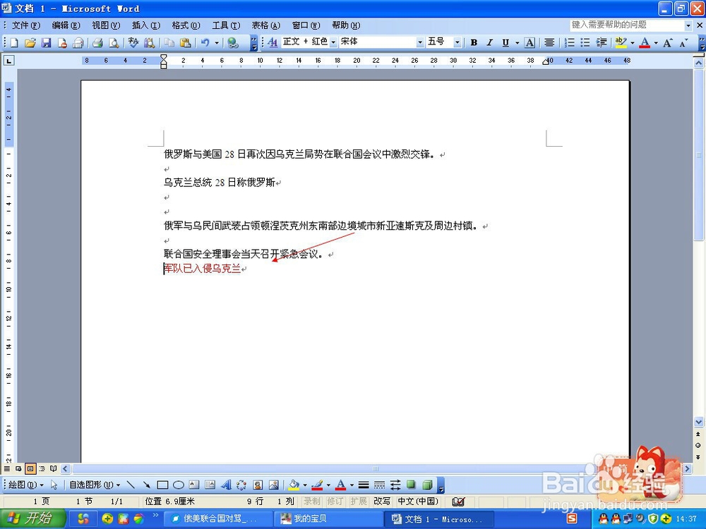
Task: Insert hyperlink using globe chain icon
Action: tap(233, 43)
